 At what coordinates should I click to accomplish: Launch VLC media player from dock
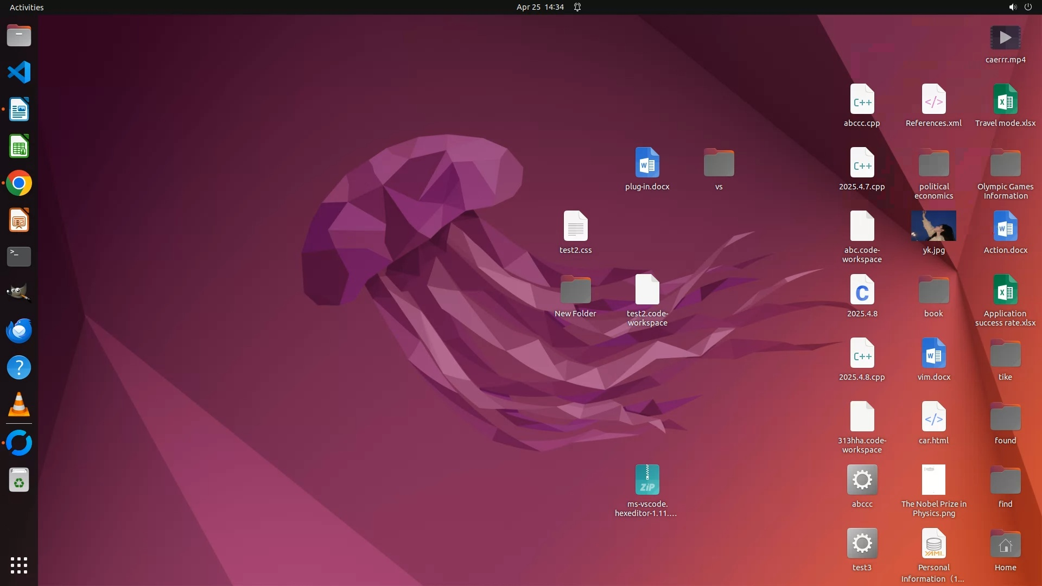[x=19, y=405]
